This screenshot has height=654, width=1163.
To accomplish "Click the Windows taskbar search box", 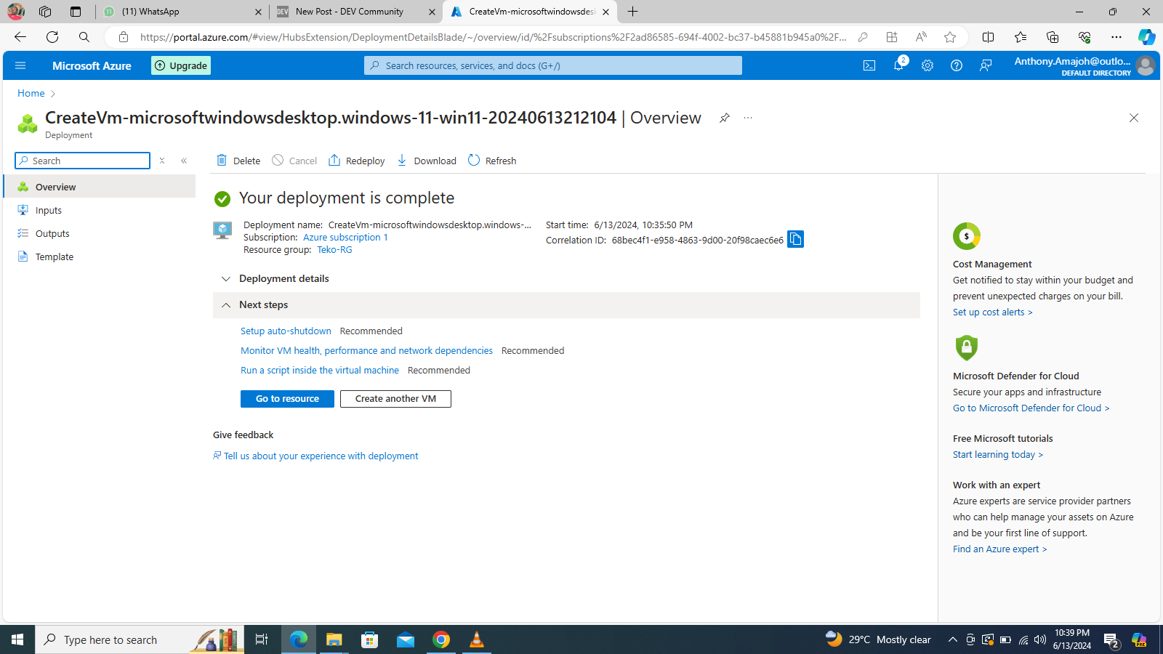I will 140,639.
